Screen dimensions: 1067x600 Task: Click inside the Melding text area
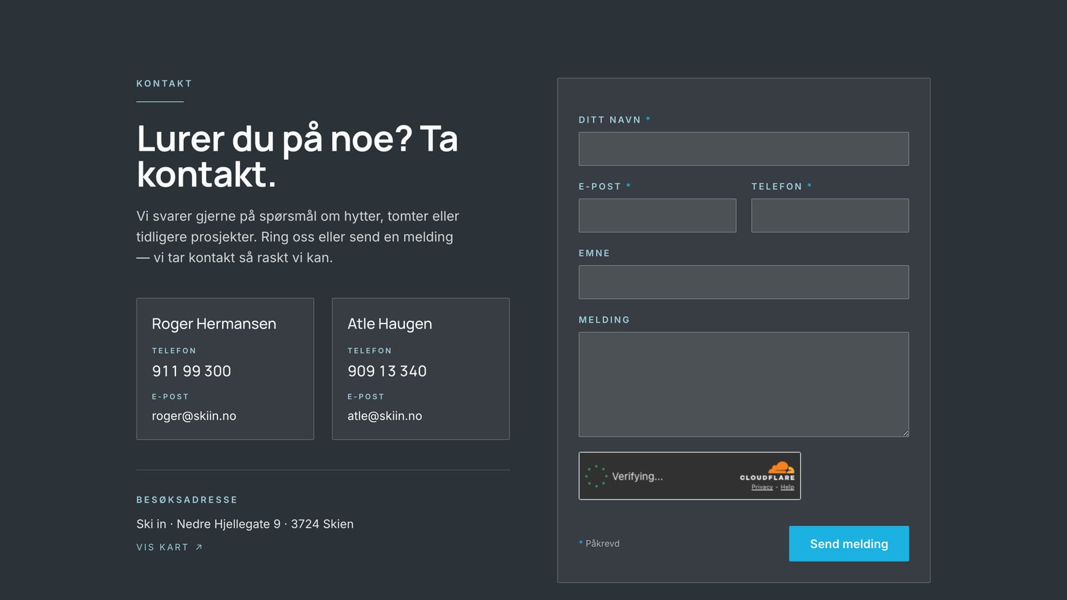tap(744, 385)
